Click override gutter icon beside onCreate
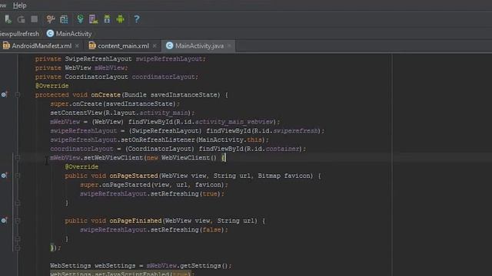This screenshot has width=492, height=276. pyautogui.click(x=4, y=94)
